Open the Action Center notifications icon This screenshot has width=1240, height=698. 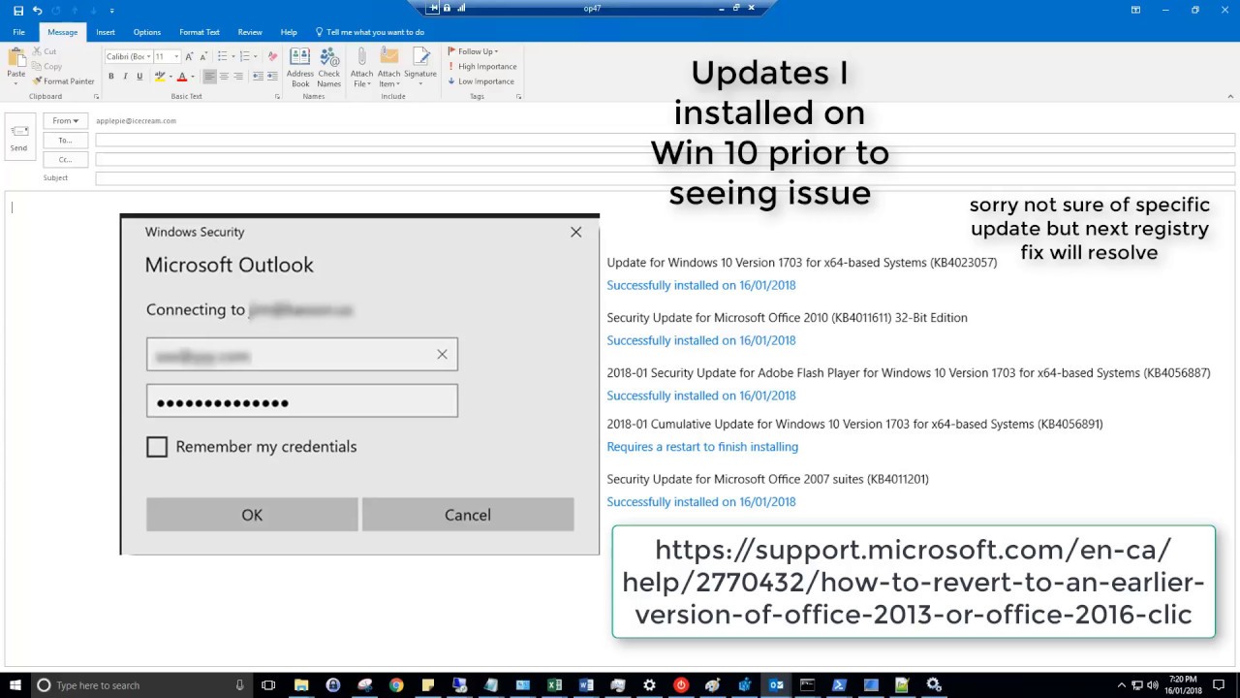(1219, 685)
